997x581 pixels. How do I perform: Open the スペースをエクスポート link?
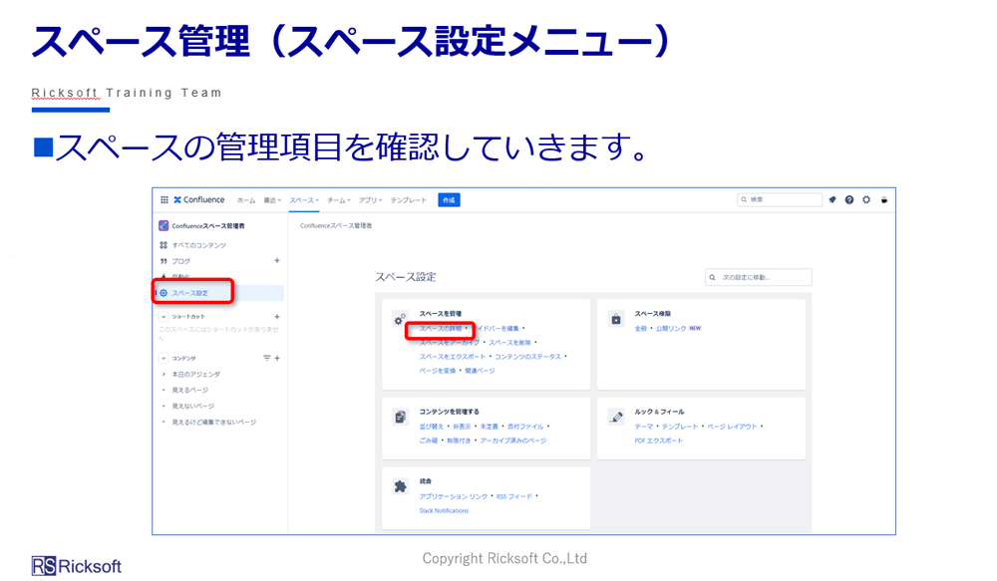coord(452,357)
